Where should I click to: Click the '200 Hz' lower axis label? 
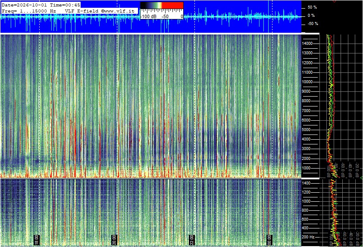[x=308, y=237]
